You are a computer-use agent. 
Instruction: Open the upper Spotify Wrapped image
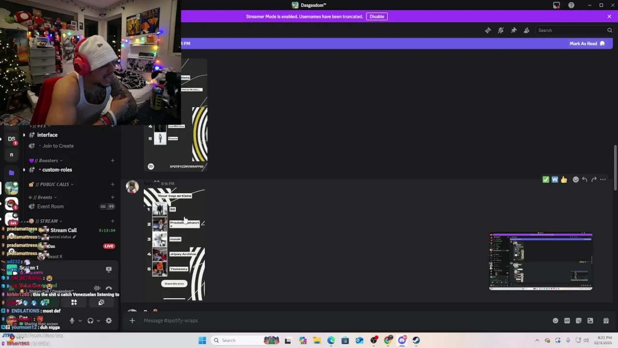click(x=176, y=115)
